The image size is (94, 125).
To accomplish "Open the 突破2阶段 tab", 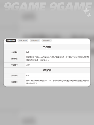I will point(35,41).
